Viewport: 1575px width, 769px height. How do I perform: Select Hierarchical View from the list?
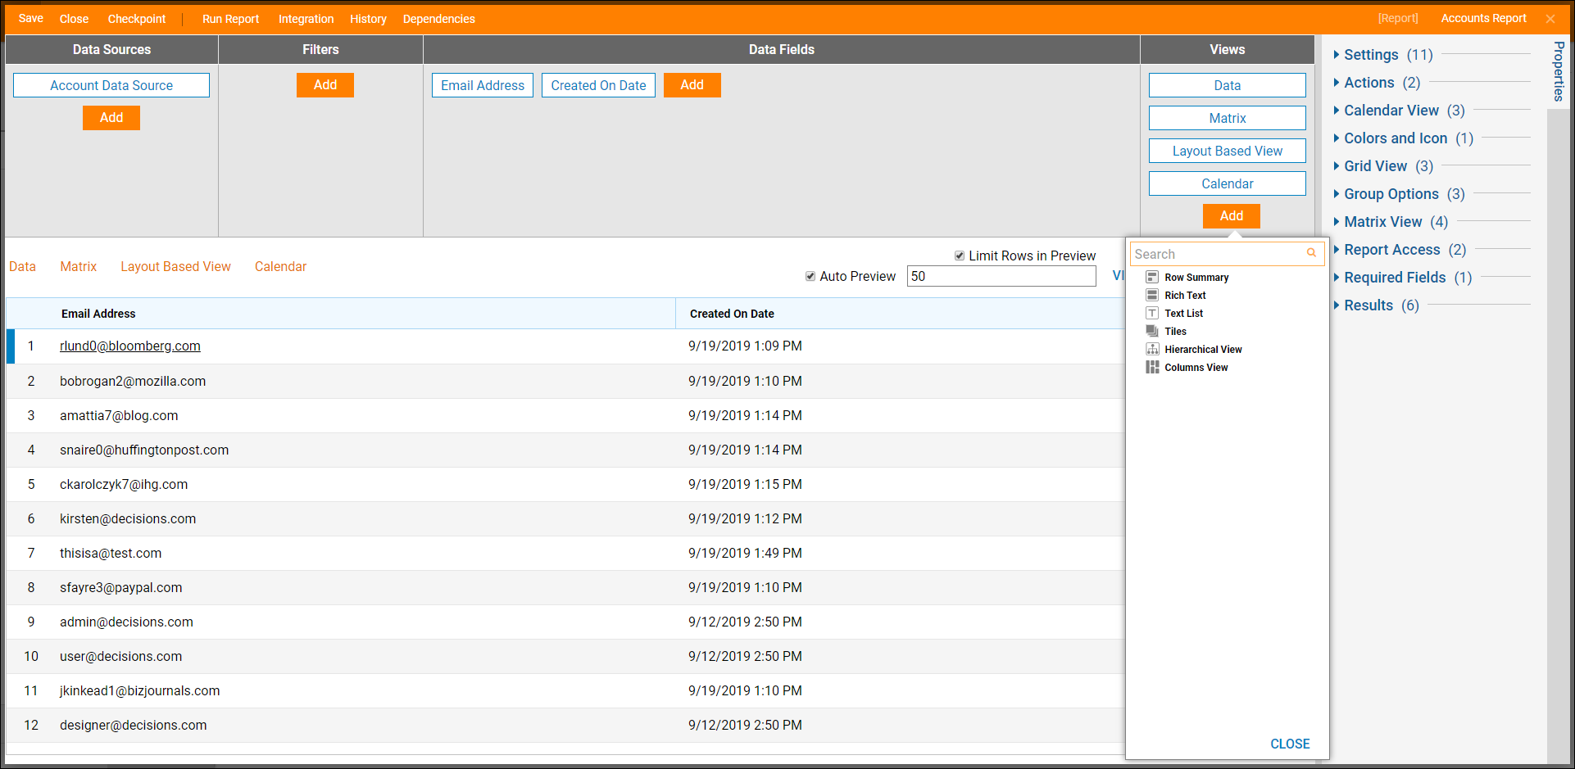pos(1203,349)
